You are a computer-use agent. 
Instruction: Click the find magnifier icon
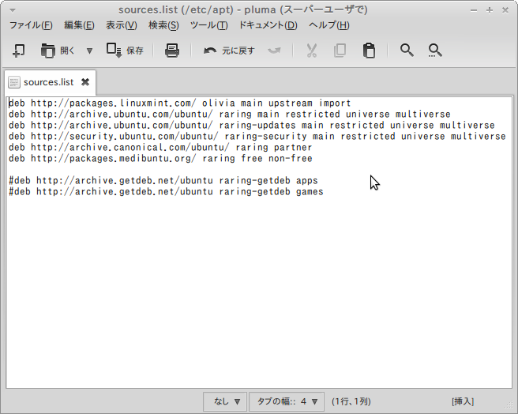click(407, 51)
